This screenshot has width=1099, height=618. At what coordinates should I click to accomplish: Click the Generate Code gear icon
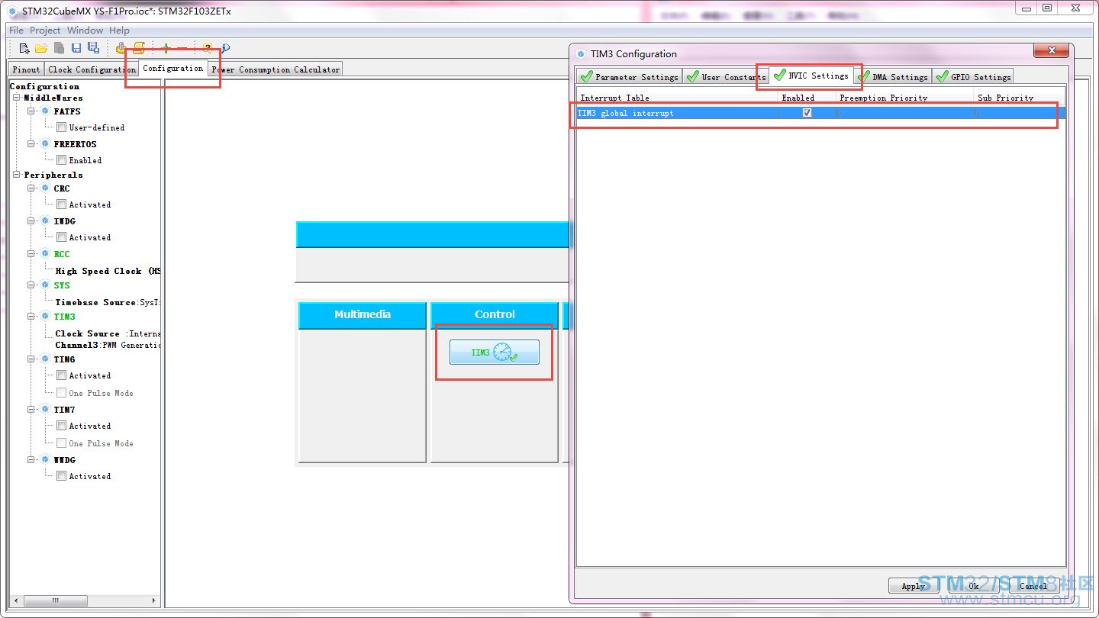[x=121, y=48]
